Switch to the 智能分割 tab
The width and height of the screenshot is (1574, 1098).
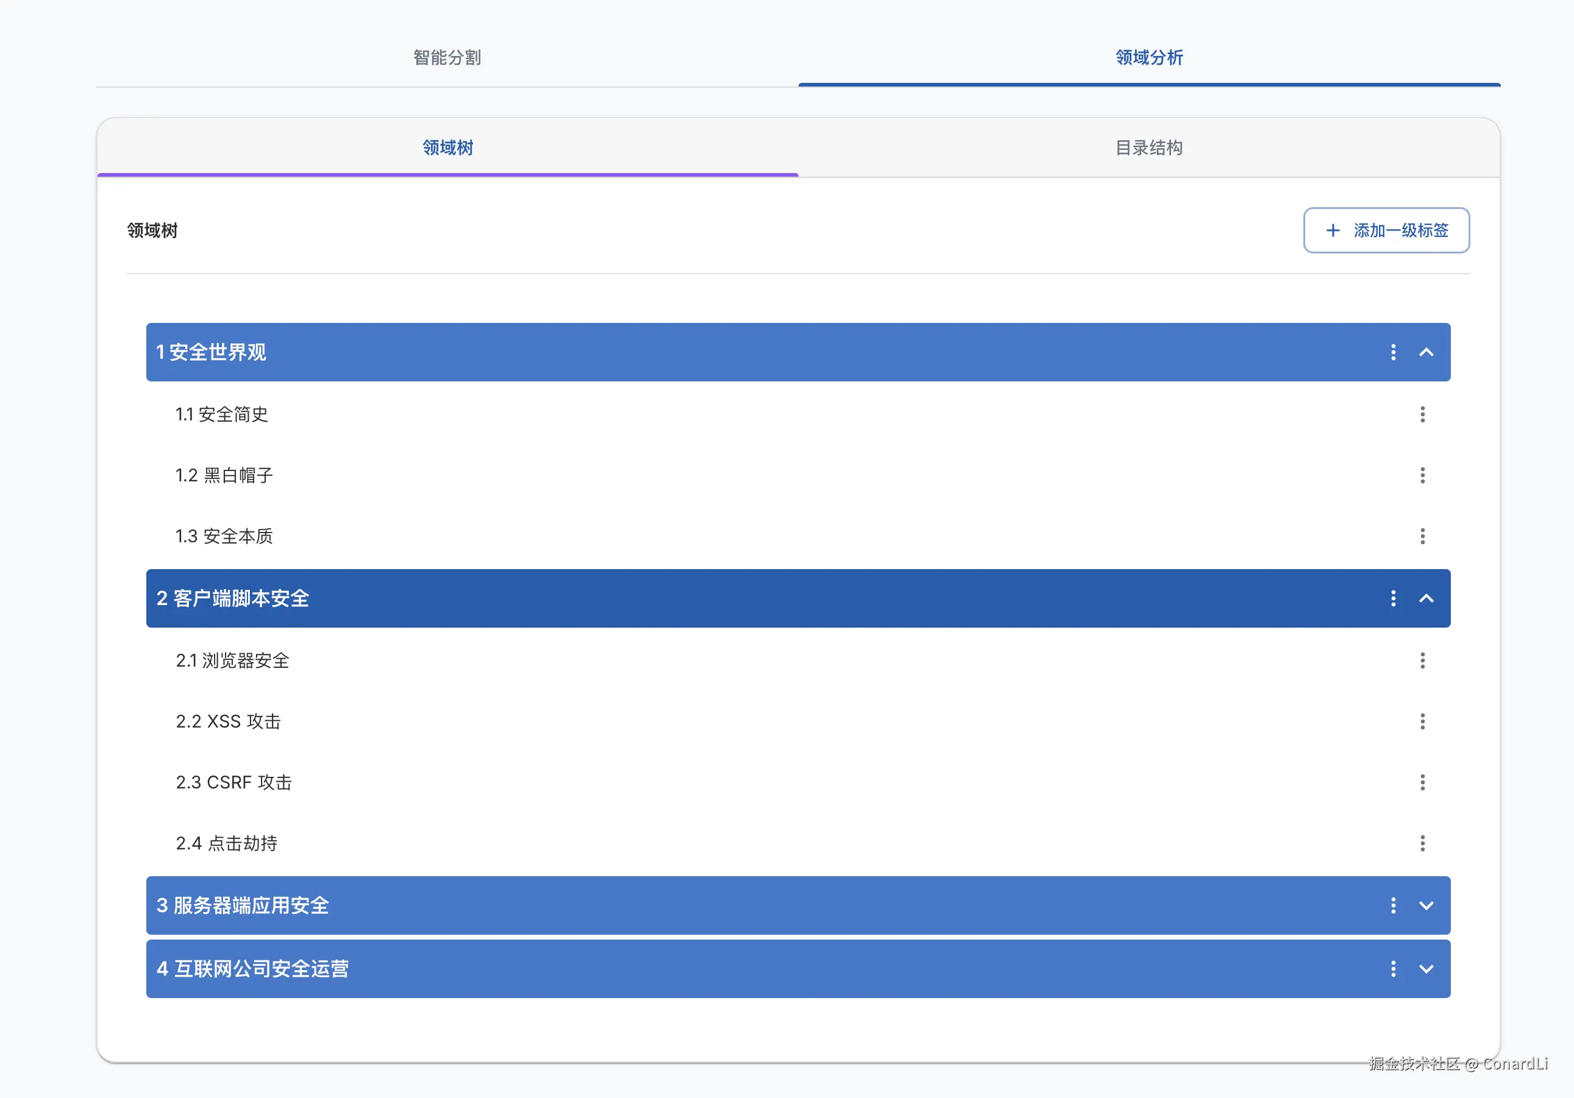coord(447,57)
